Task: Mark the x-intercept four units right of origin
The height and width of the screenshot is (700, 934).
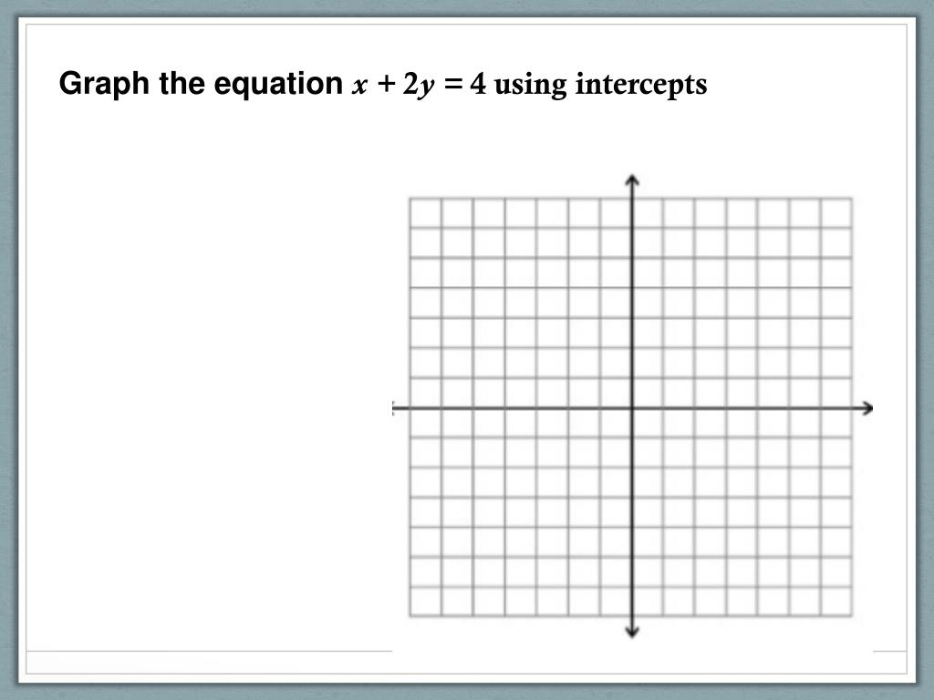Action: (758, 408)
